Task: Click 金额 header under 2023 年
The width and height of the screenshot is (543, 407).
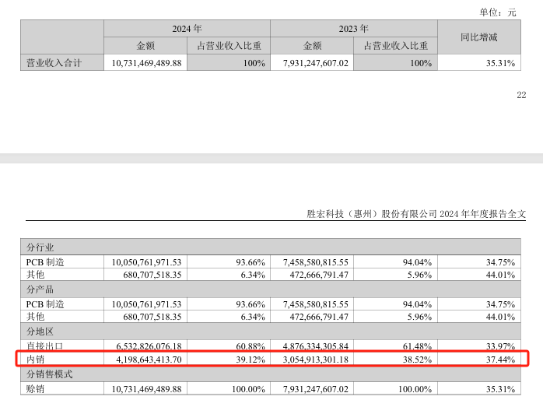Action: click(313, 46)
